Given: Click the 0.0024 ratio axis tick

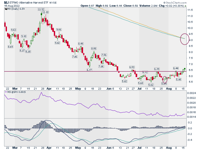Looking at the screenshot, I should tap(192, 93).
